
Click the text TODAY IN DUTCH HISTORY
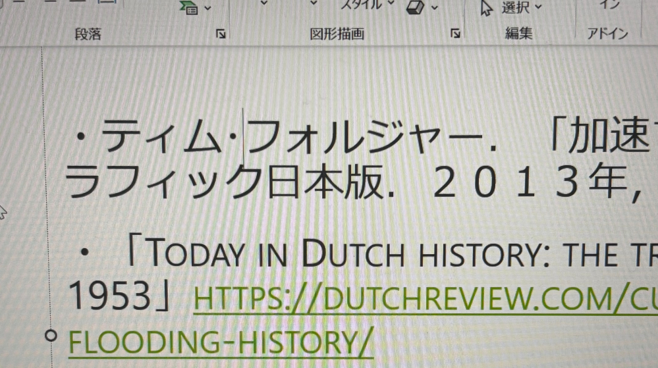348,253
